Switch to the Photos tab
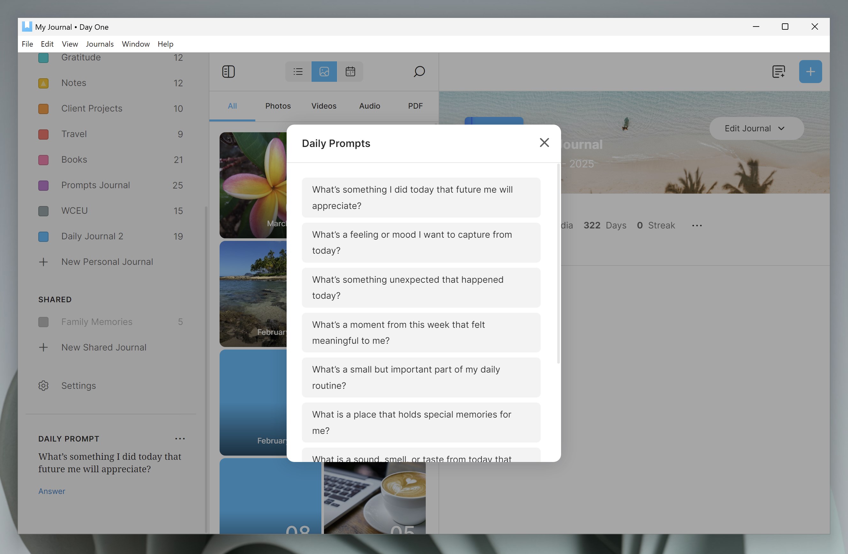The width and height of the screenshot is (848, 554). 278,105
